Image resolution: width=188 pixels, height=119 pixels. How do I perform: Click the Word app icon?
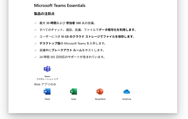click(x=47, y=92)
